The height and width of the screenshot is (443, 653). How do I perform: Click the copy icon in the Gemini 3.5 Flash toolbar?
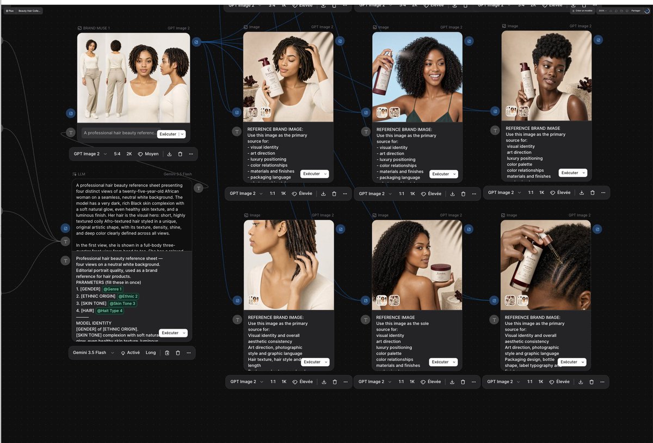point(167,353)
